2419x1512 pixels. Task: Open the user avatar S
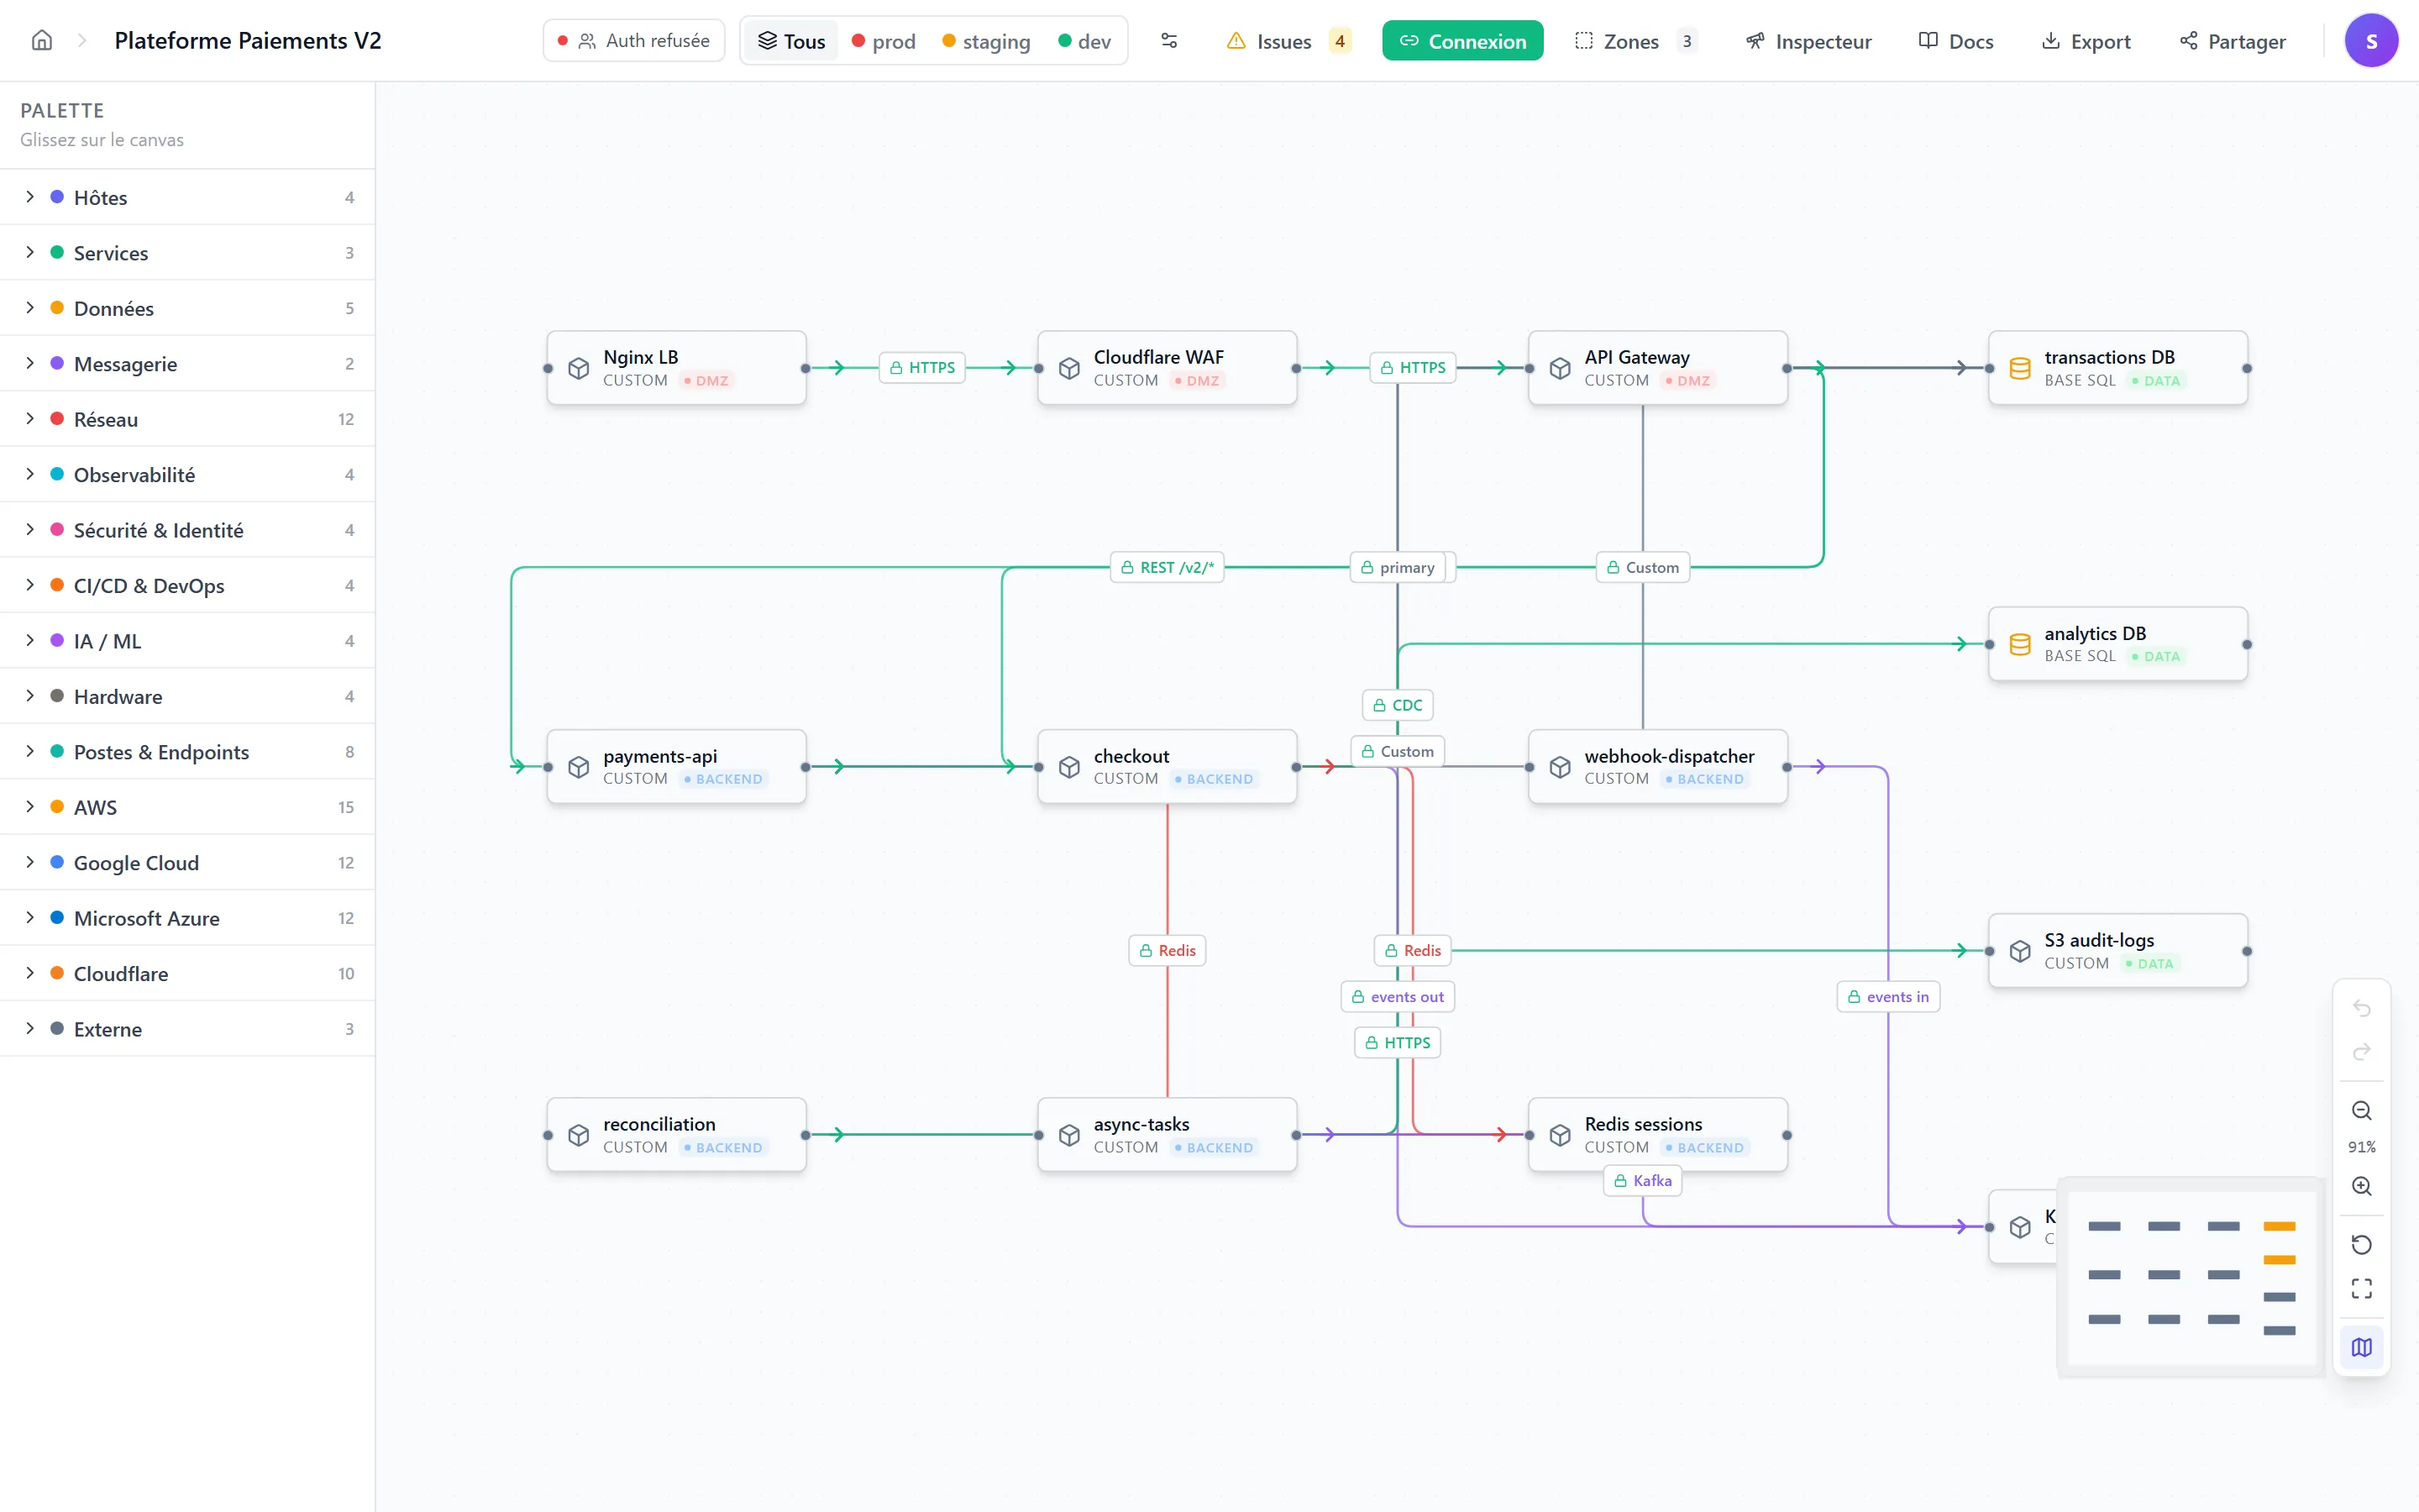click(x=2371, y=41)
